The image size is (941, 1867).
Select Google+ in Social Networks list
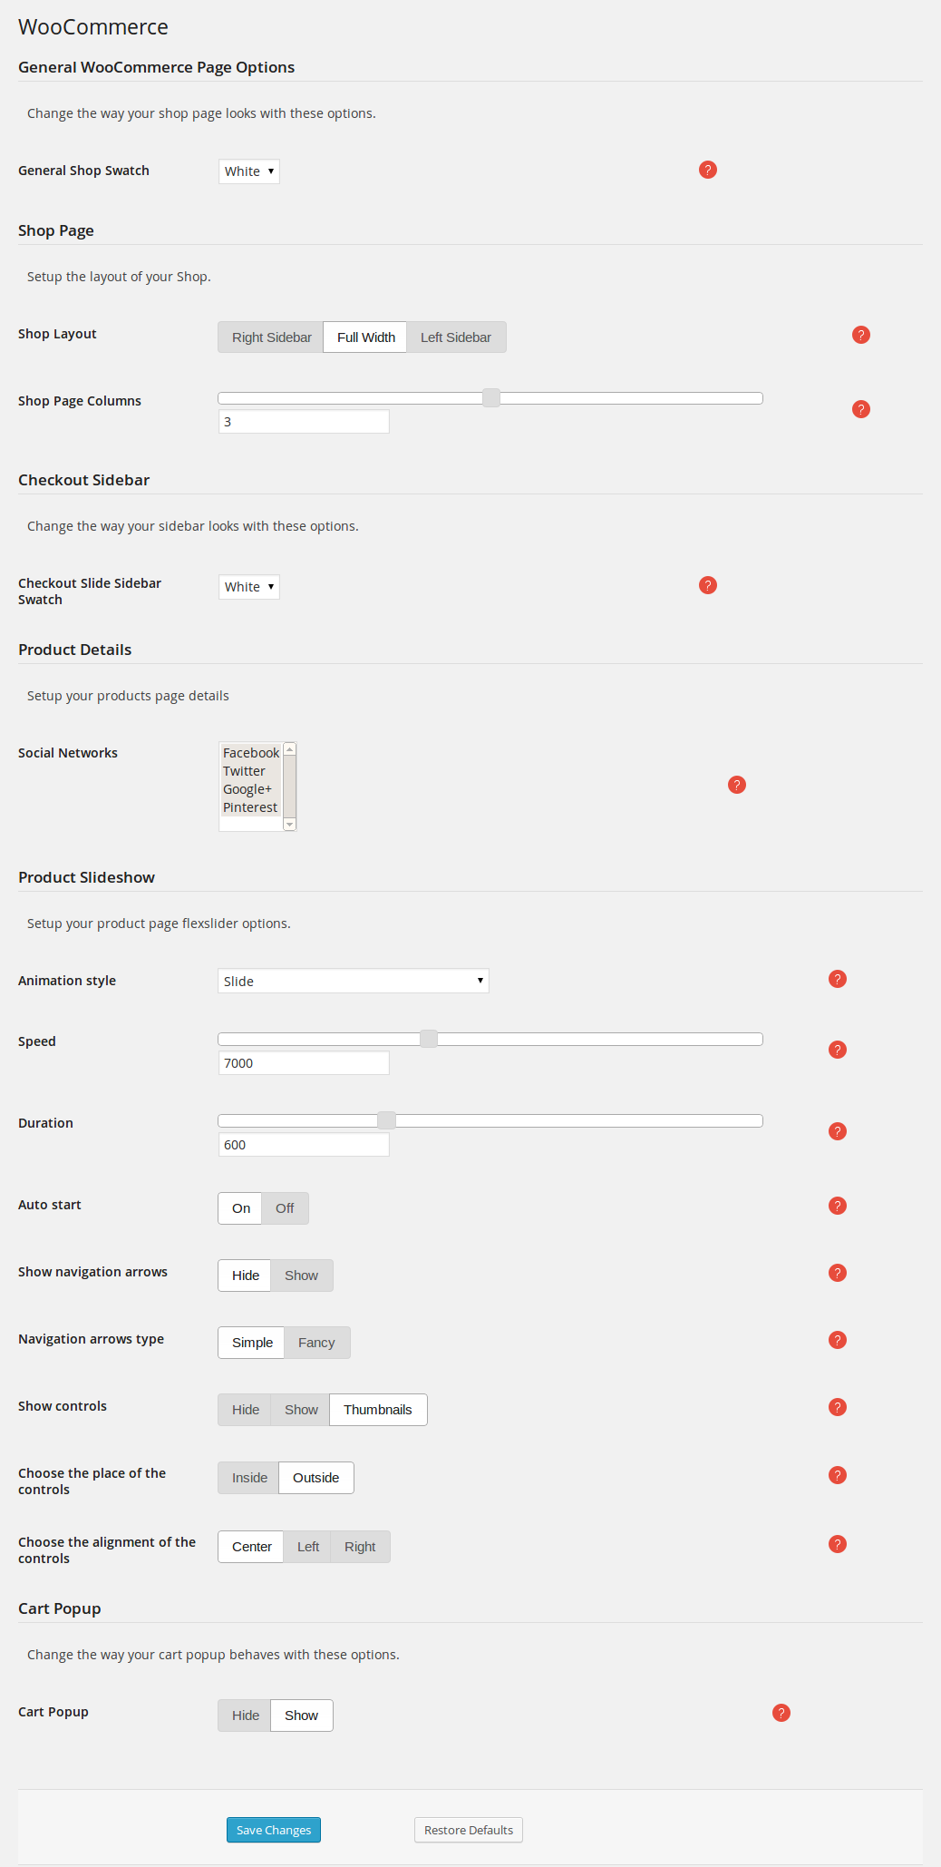coord(251,789)
